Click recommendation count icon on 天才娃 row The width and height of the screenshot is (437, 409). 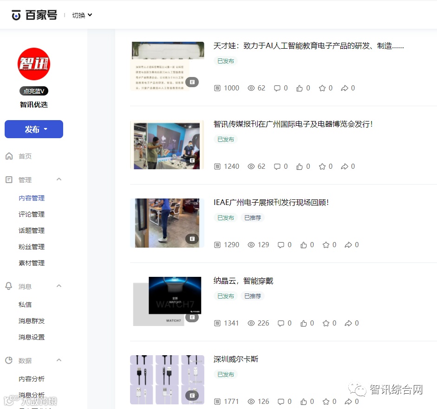click(217, 88)
